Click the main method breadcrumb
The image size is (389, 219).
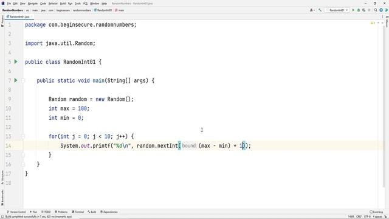point(120,10)
